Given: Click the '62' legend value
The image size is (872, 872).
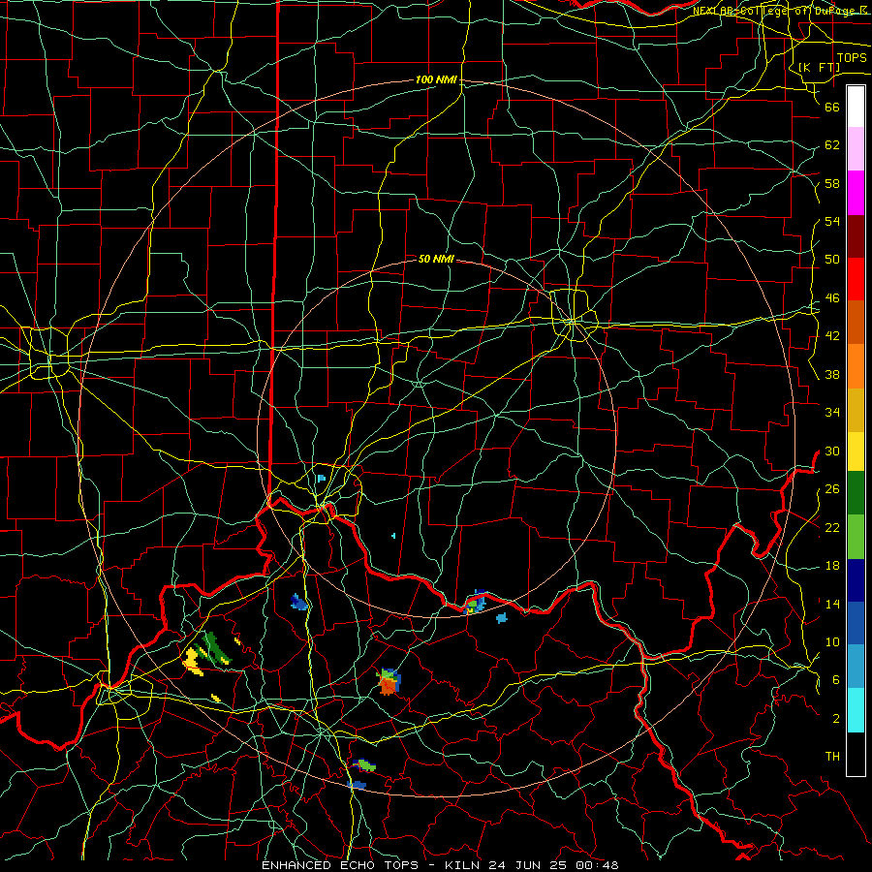Looking at the screenshot, I should pyautogui.click(x=832, y=145).
